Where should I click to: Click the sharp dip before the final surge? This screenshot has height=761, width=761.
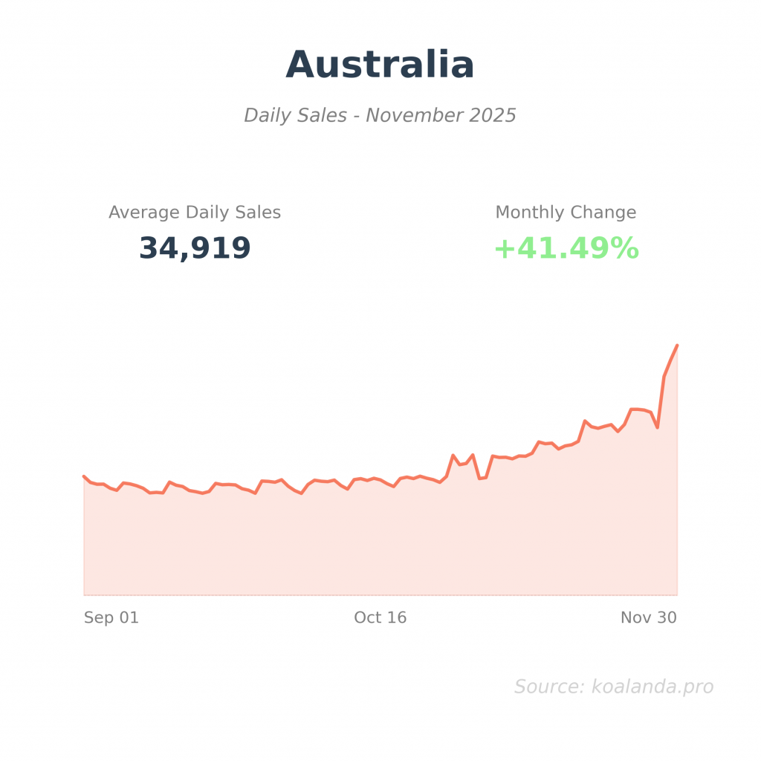(657, 427)
